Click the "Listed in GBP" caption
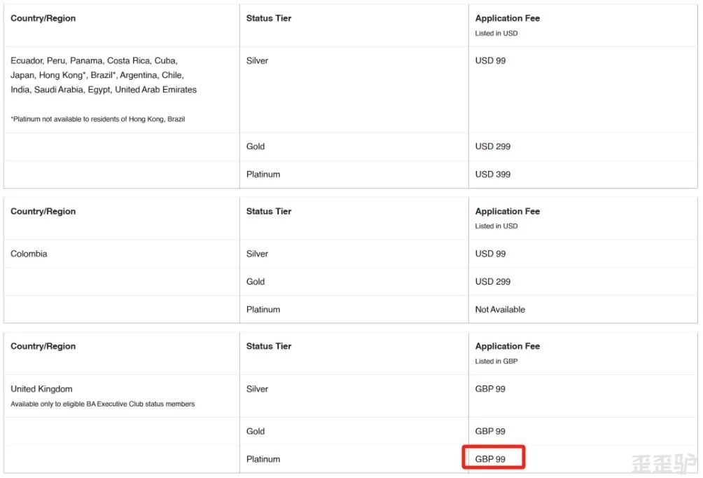 [x=496, y=362]
